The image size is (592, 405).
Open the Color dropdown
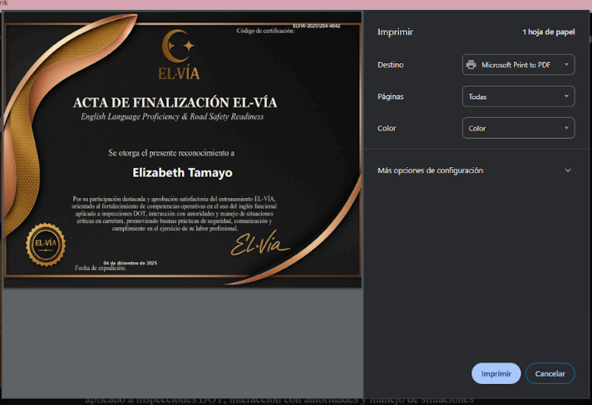pyautogui.click(x=518, y=128)
